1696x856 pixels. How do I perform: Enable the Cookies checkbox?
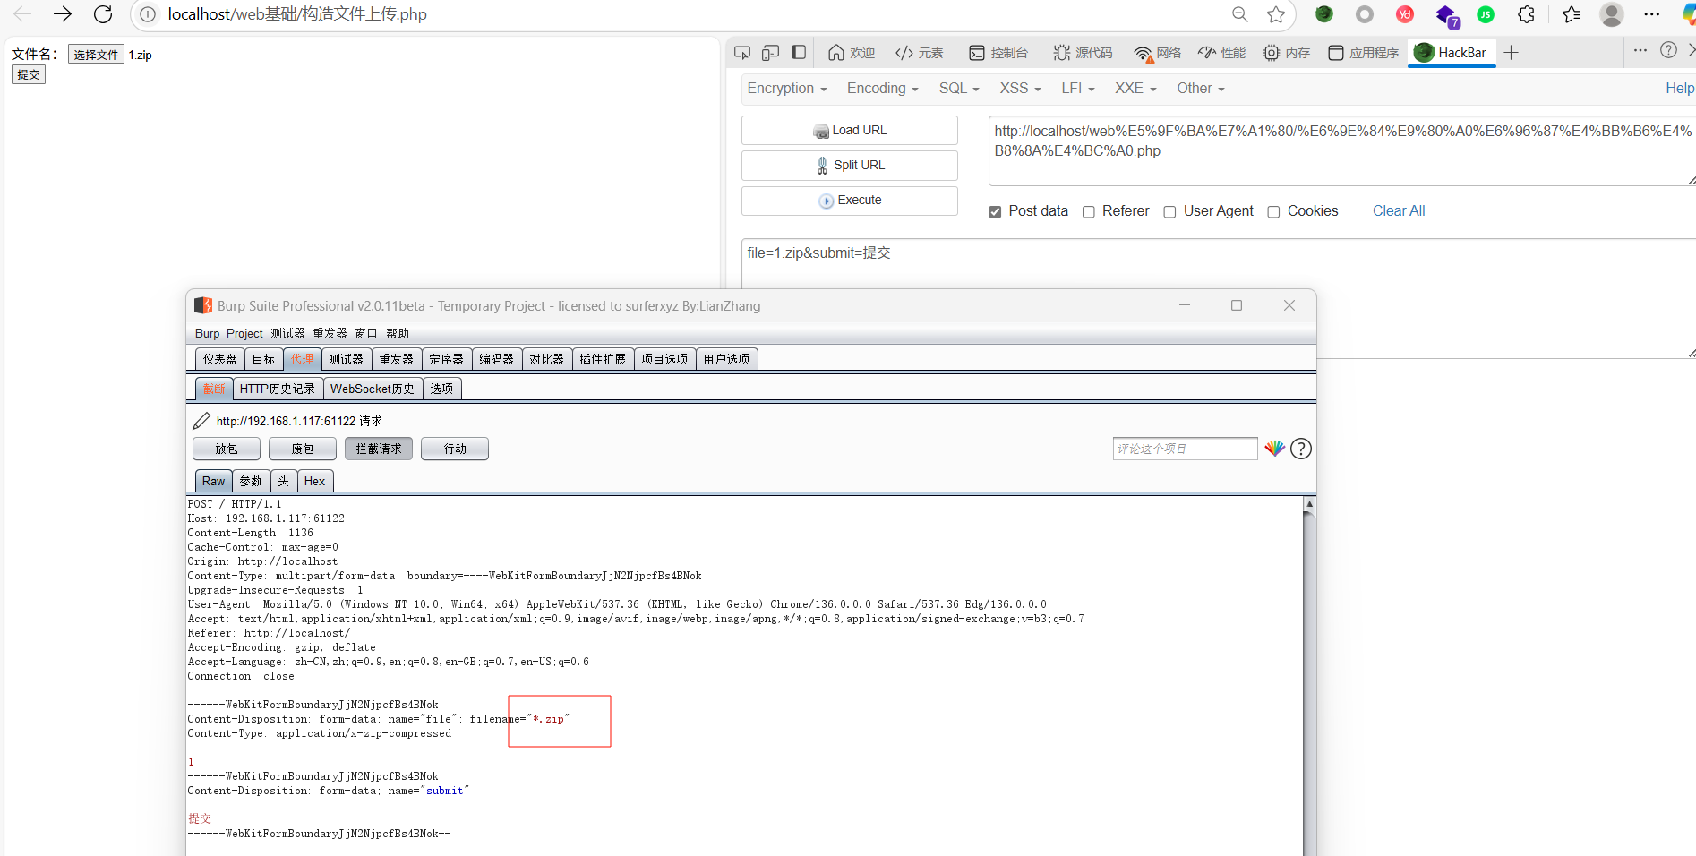pyautogui.click(x=1273, y=212)
